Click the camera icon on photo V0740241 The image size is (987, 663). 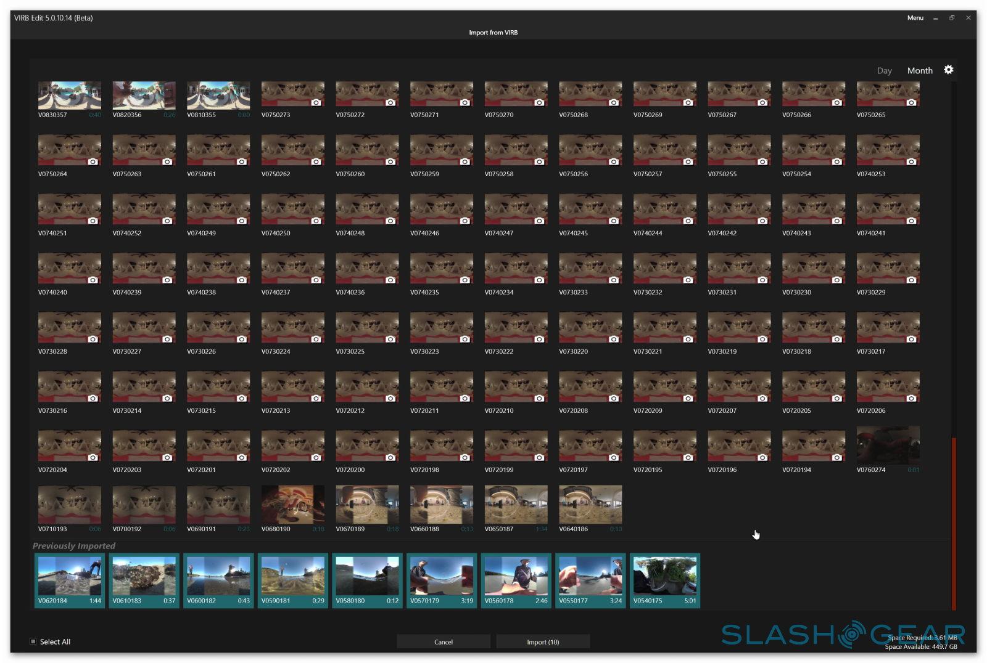pos(911,221)
